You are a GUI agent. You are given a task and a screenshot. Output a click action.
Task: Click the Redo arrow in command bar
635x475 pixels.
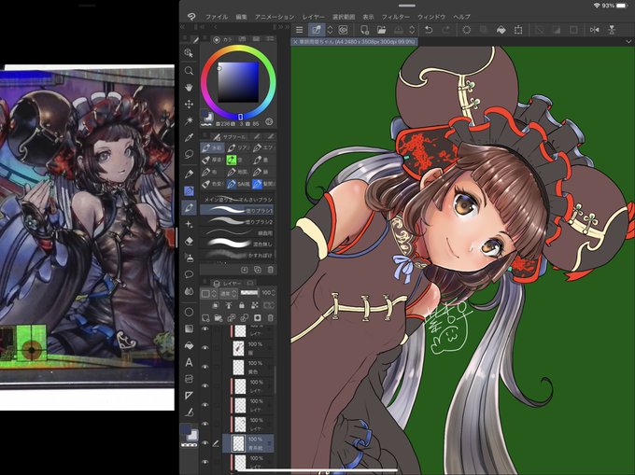pyautogui.click(x=445, y=30)
